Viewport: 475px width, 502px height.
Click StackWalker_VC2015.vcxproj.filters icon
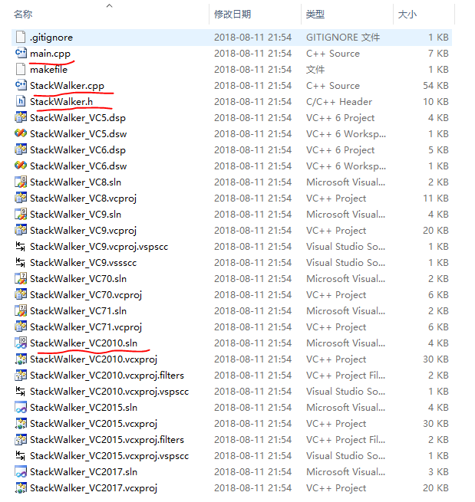click(x=21, y=439)
